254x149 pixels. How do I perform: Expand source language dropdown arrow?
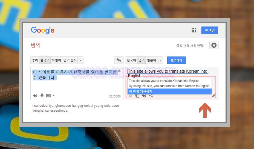(x=80, y=60)
